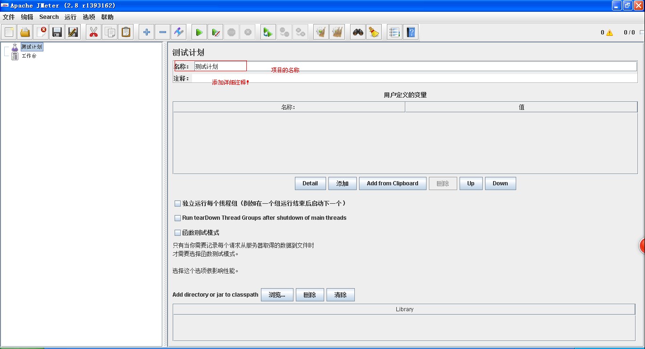Open a test plan via folder icon
Image resolution: width=645 pixels, height=349 pixels.
coord(25,32)
